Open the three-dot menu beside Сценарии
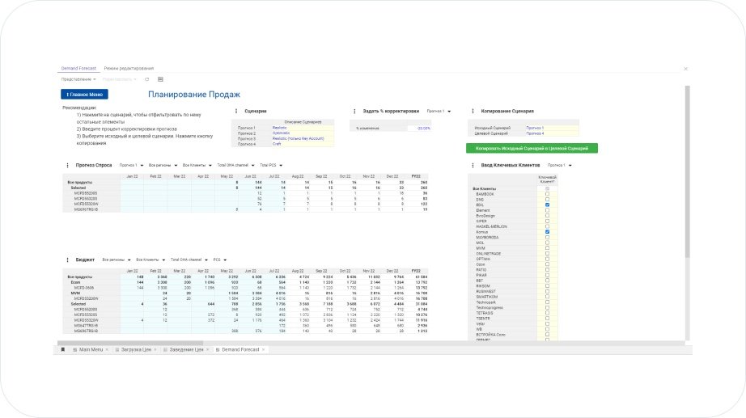This screenshot has width=746, height=418. pos(236,112)
